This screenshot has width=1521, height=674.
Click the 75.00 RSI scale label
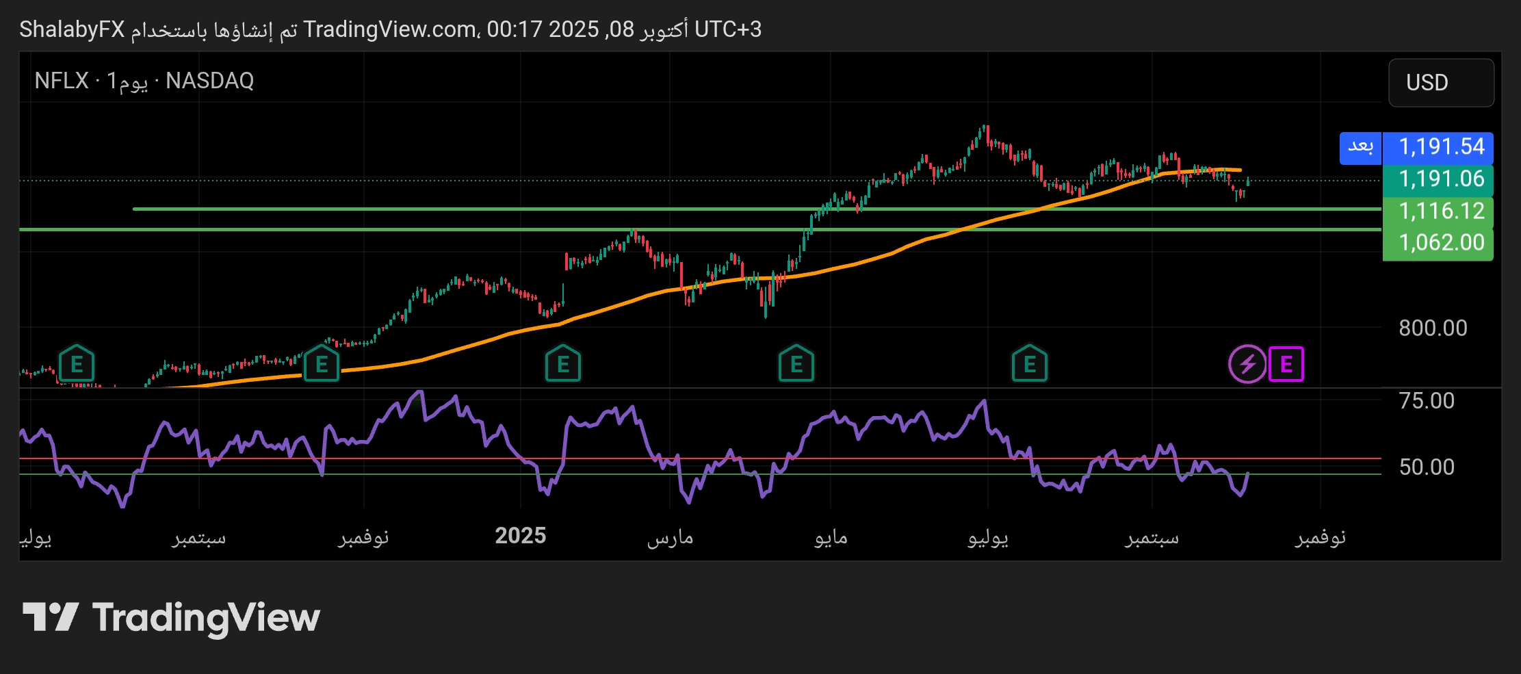(1427, 400)
